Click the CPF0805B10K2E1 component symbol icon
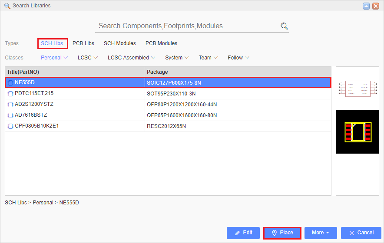384x243 pixels. click(x=10, y=126)
